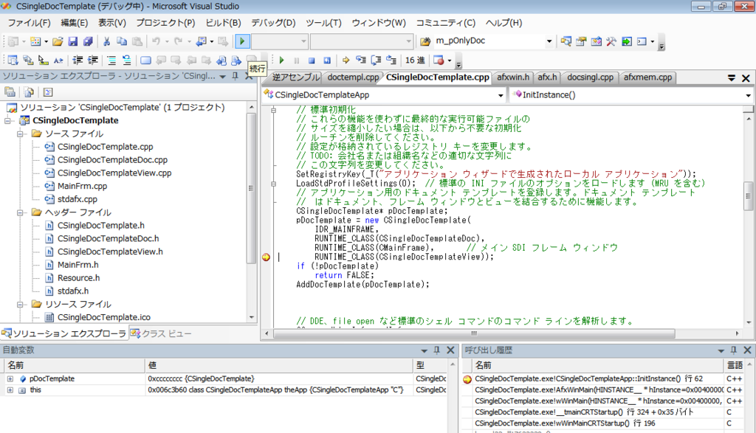
Task: Click the Step Over icon
Action: 376,60
